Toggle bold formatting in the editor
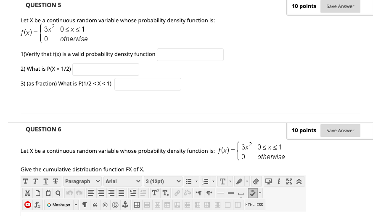 click(x=25, y=181)
